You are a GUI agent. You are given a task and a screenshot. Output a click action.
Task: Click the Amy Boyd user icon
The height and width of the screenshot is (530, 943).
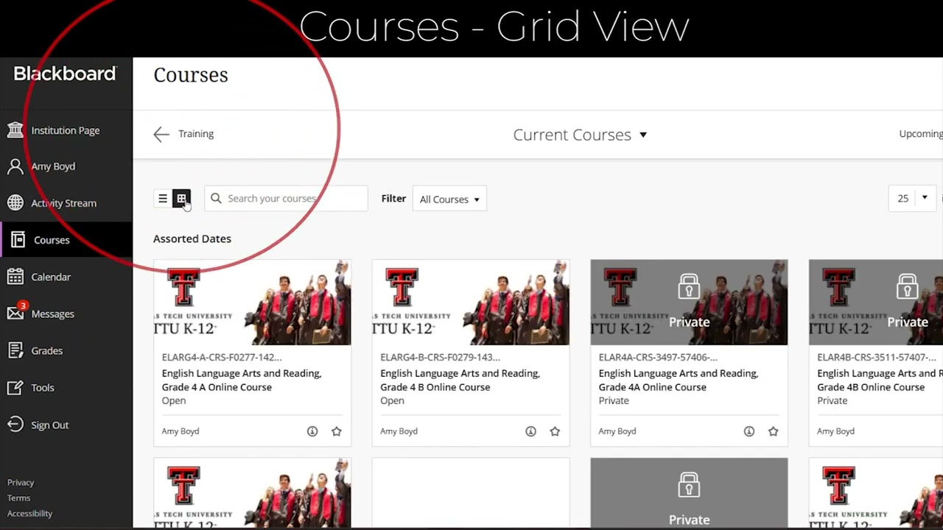point(15,166)
